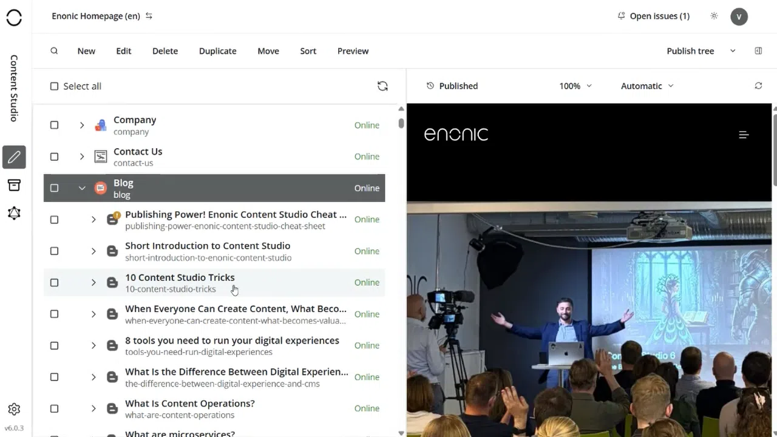
Task: Click the Publish tree button
Action: coord(690,51)
